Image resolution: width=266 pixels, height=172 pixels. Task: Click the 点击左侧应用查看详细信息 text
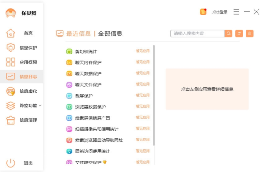(x=207, y=89)
